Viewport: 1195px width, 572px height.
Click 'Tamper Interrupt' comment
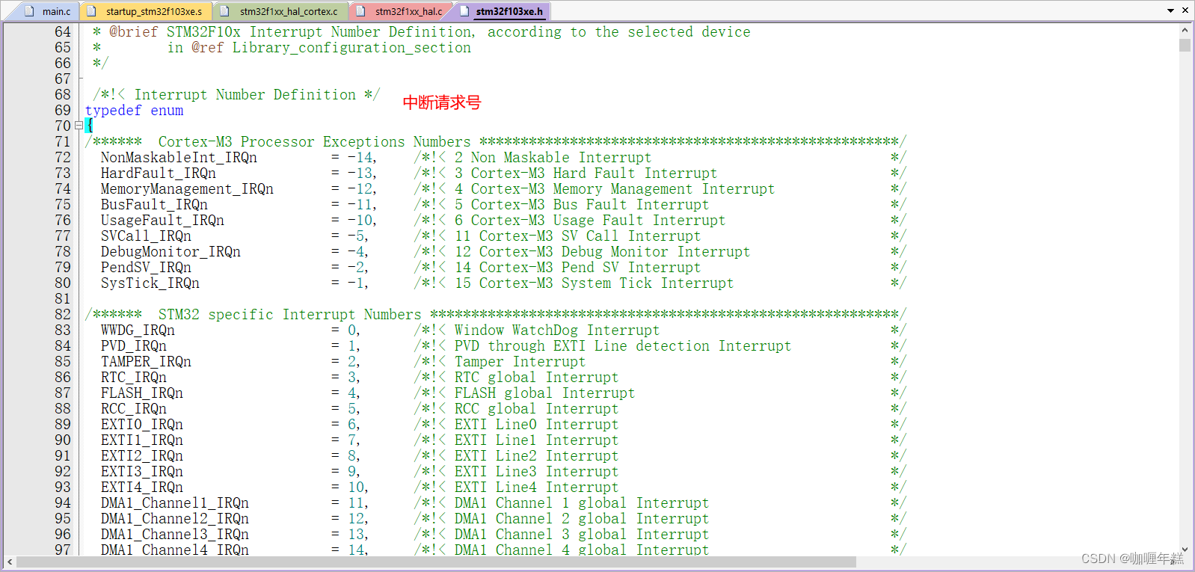coord(520,362)
